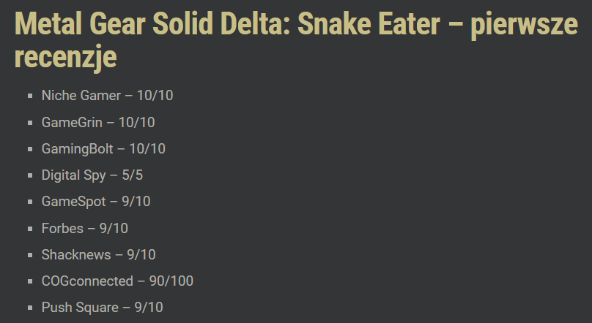Click the GameSpot review line
The width and height of the screenshot is (592, 323).
pos(73,202)
